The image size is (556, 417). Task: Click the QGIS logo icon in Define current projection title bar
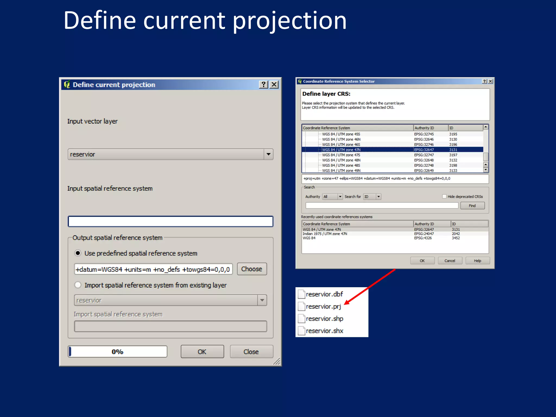click(x=67, y=84)
